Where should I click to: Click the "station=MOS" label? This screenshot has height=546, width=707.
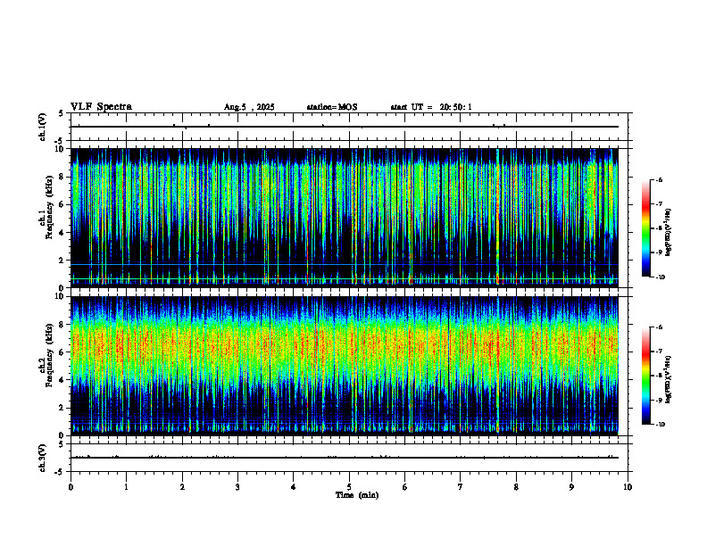[332, 107]
